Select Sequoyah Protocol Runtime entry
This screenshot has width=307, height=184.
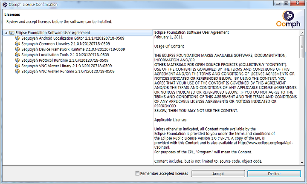click(65, 60)
